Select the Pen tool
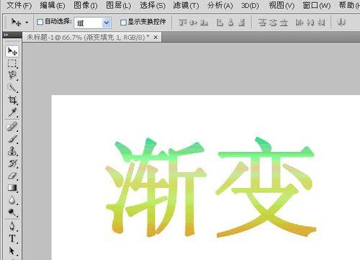 12,226
